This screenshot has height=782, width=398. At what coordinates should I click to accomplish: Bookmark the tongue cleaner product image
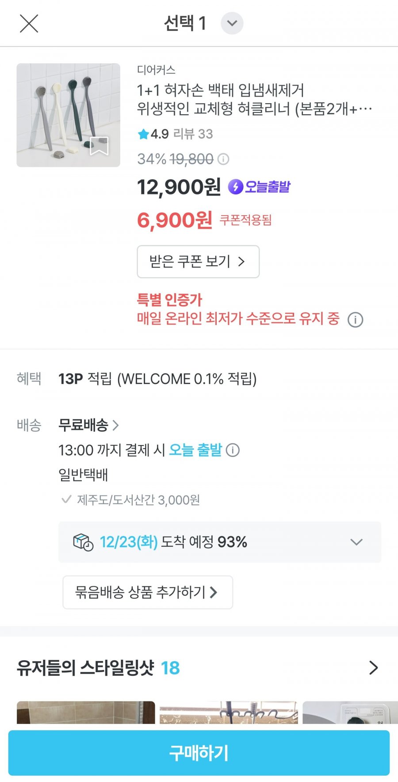click(x=99, y=146)
